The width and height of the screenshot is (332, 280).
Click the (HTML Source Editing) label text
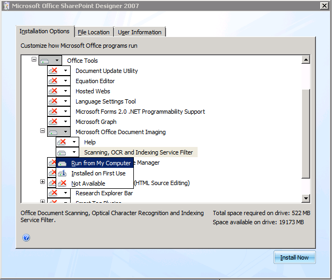click(162, 183)
